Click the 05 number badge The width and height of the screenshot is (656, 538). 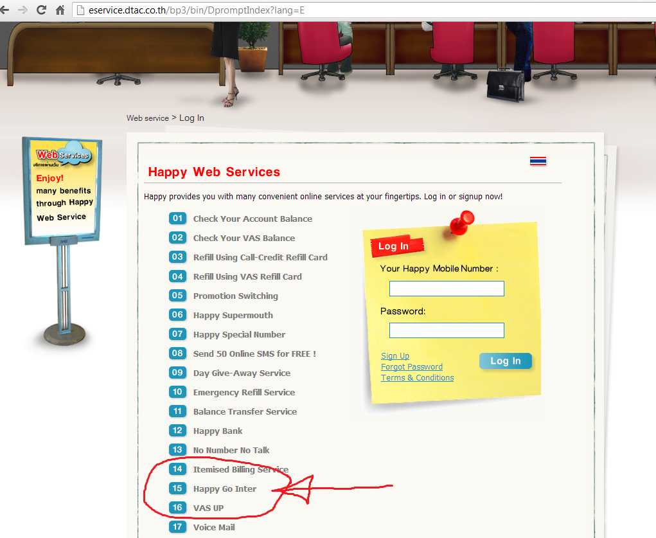(x=177, y=296)
